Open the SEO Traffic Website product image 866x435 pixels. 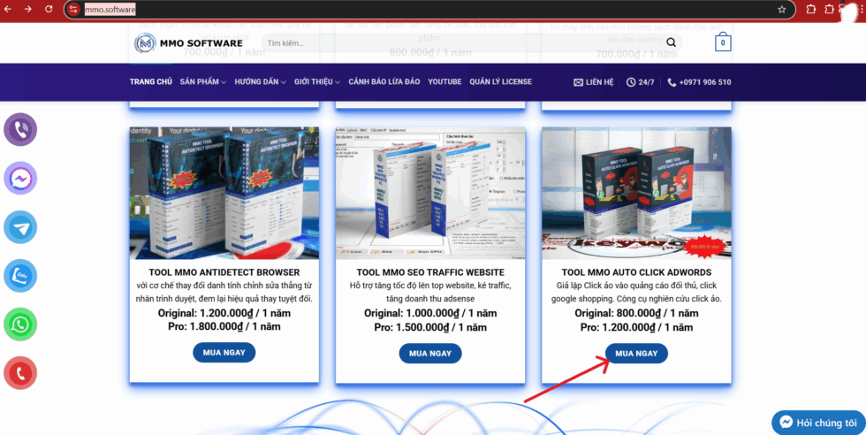click(x=430, y=193)
